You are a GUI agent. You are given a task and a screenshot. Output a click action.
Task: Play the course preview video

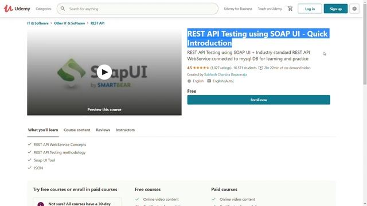pos(104,72)
